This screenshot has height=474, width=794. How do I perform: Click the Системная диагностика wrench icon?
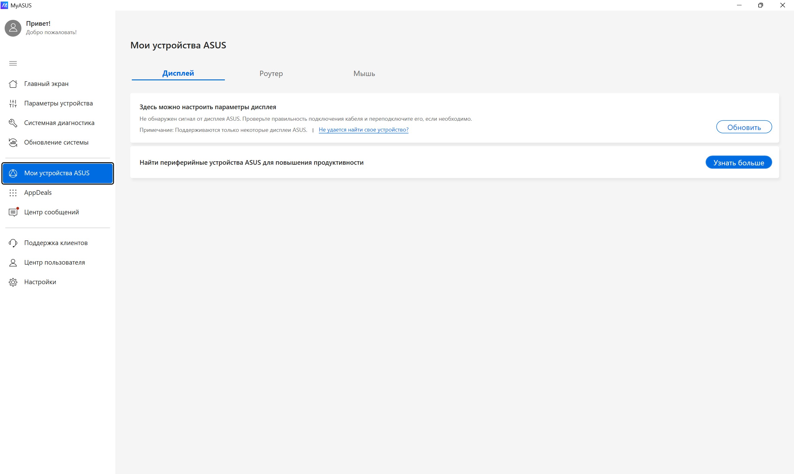click(x=13, y=123)
